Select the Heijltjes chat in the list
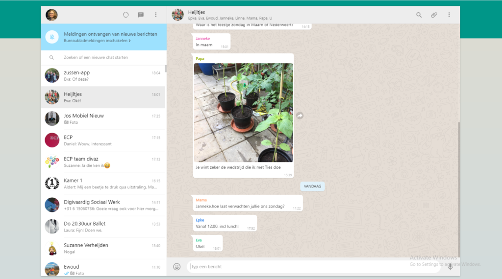The width and height of the screenshot is (502, 279). click(x=103, y=97)
